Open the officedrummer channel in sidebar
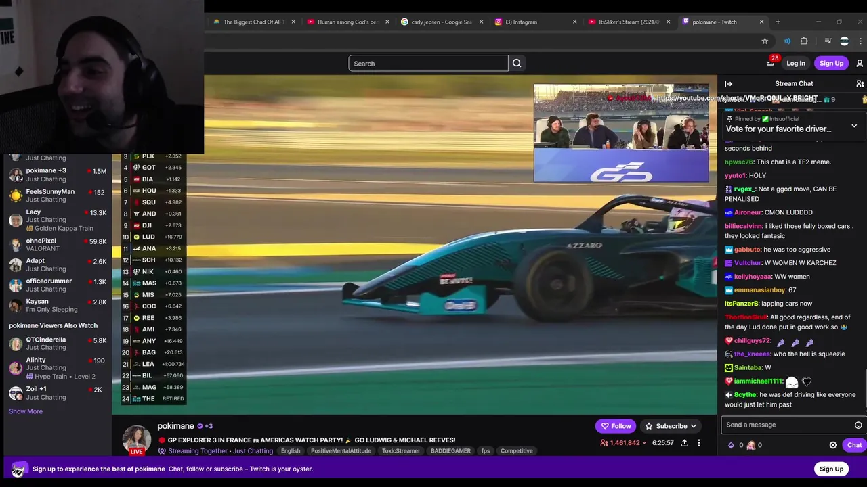 tap(58, 285)
